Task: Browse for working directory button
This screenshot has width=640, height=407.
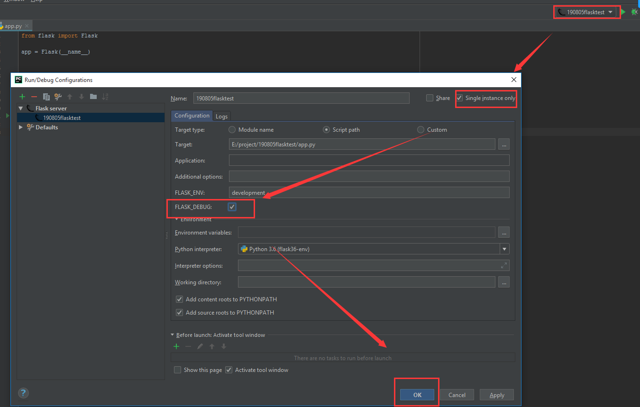Action: [503, 282]
